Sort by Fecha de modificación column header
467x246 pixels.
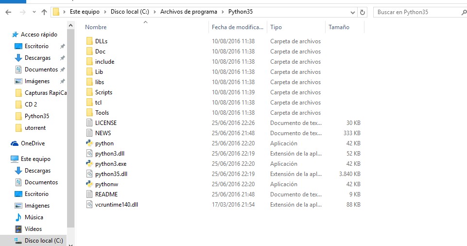tap(238, 27)
